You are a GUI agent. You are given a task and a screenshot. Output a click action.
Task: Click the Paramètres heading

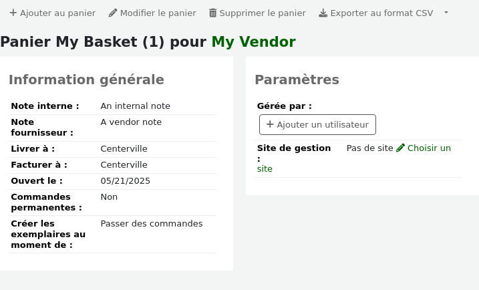(297, 80)
